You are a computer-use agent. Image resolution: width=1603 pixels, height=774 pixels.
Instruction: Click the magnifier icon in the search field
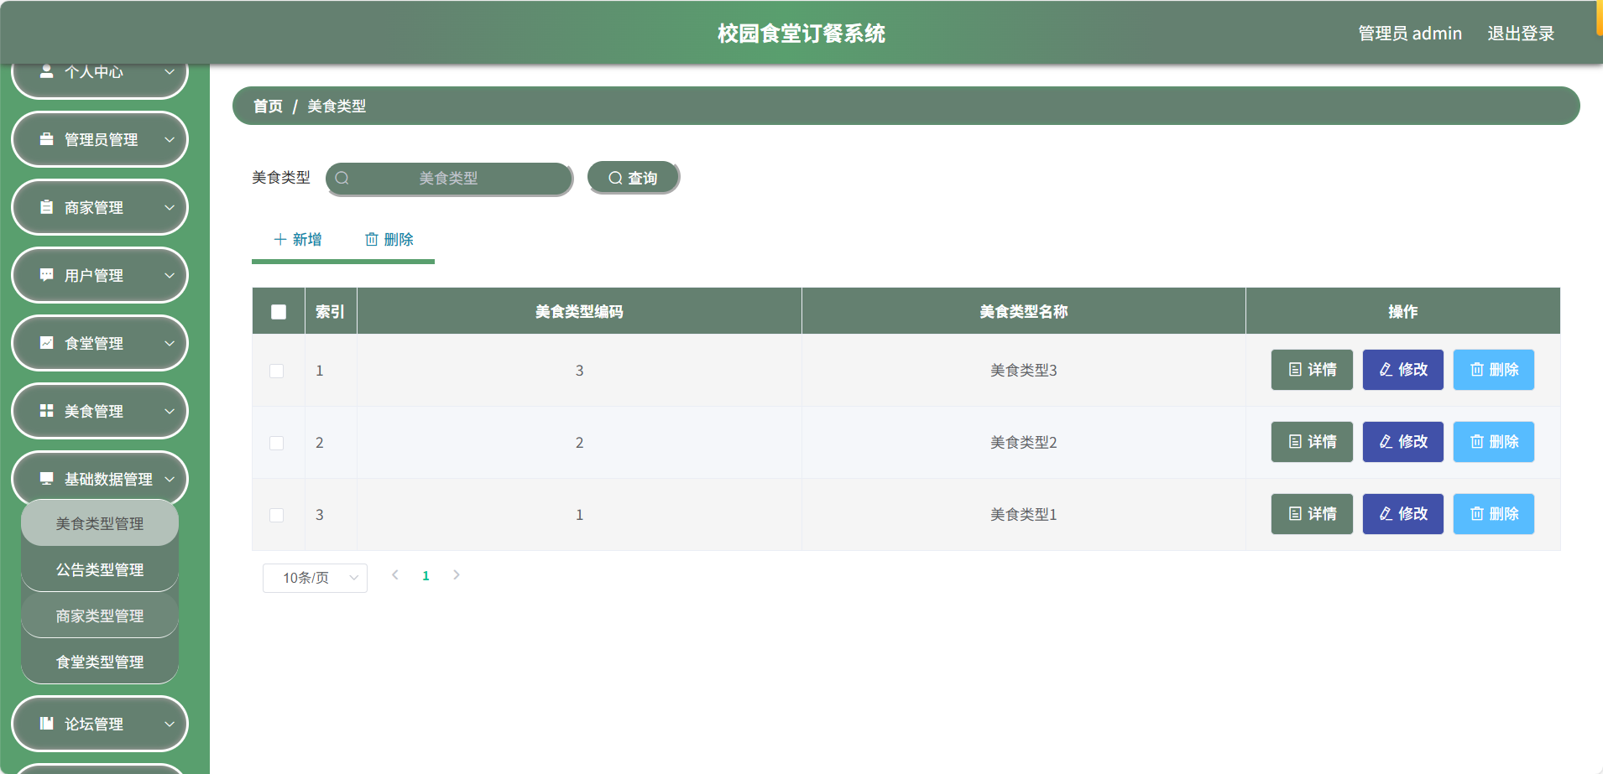tap(342, 178)
